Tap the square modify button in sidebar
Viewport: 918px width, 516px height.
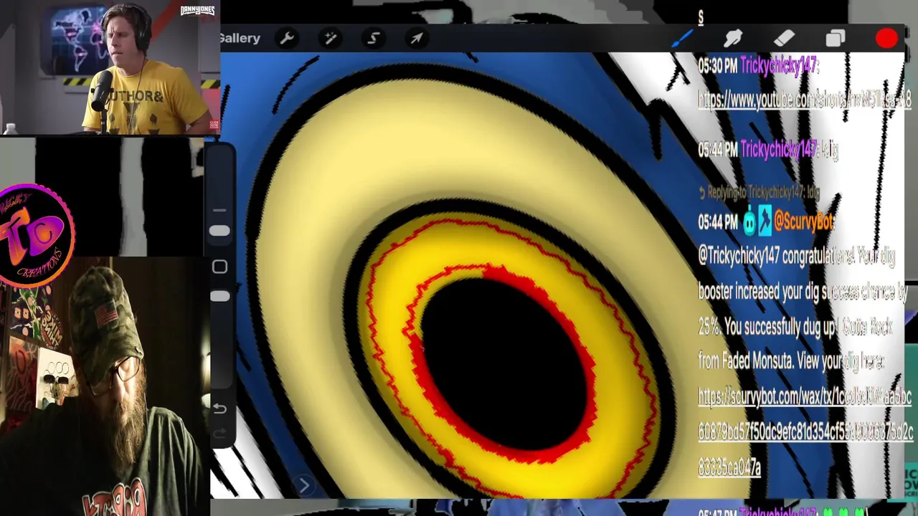[x=219, y=267]
